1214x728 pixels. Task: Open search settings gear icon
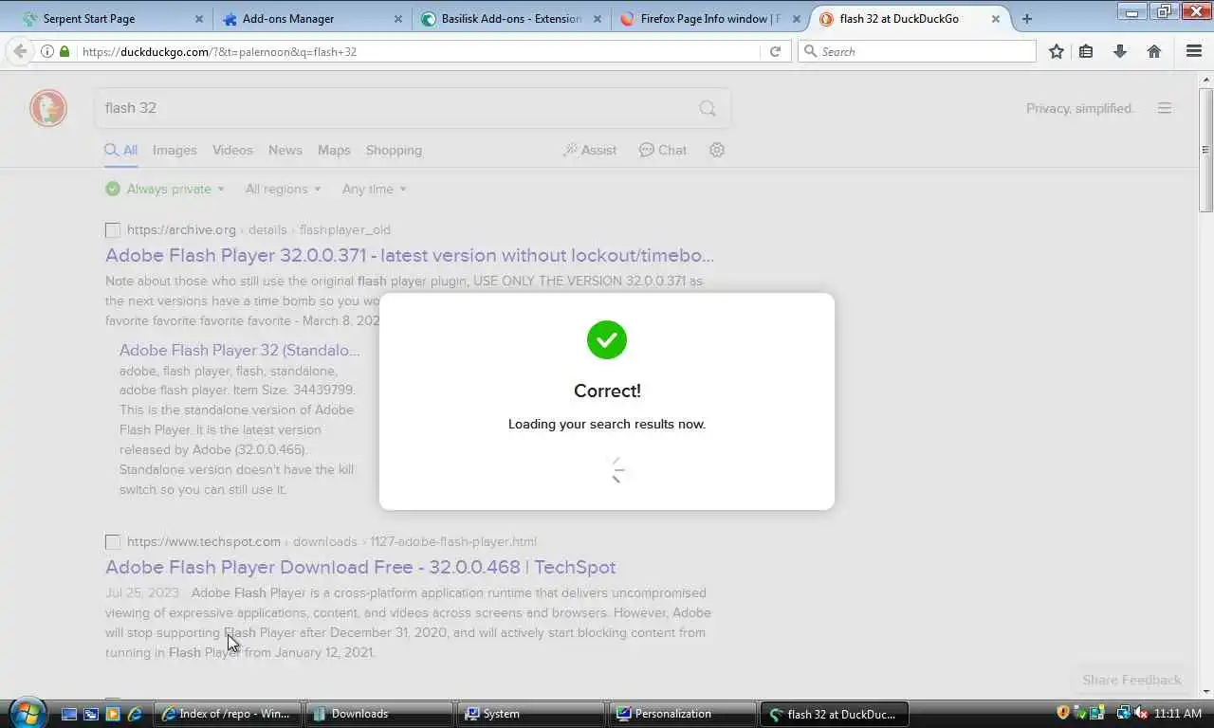click(717, 150)
